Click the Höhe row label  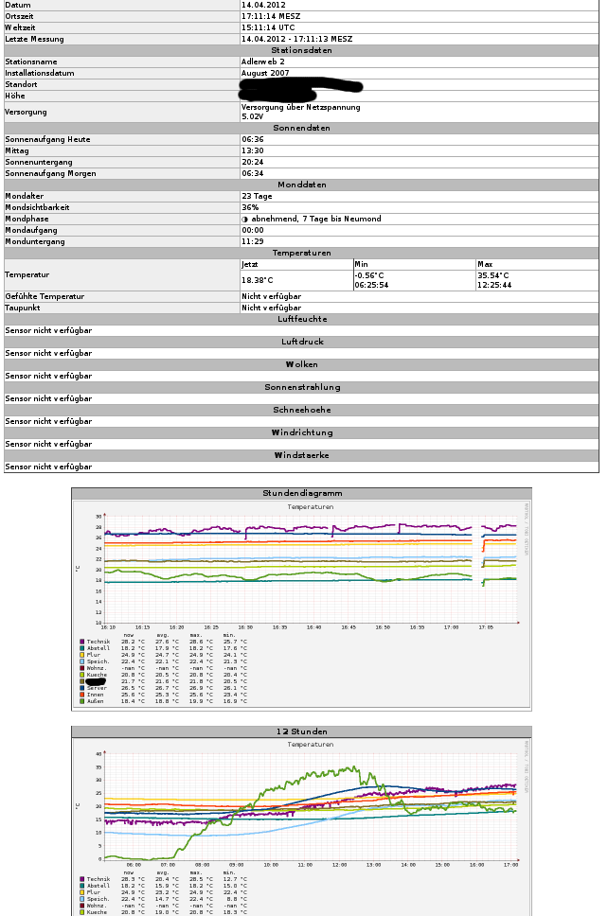[15, 96]
